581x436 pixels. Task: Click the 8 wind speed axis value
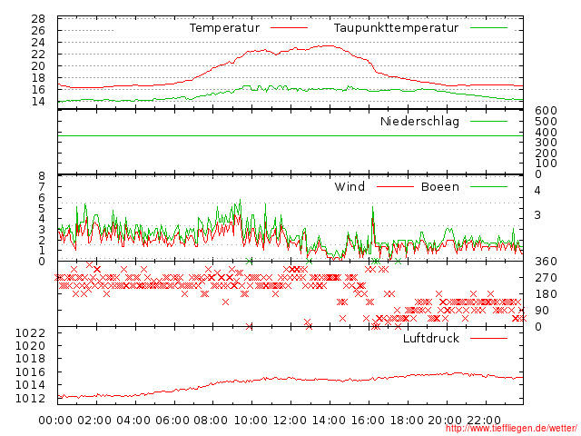point(42,176)
